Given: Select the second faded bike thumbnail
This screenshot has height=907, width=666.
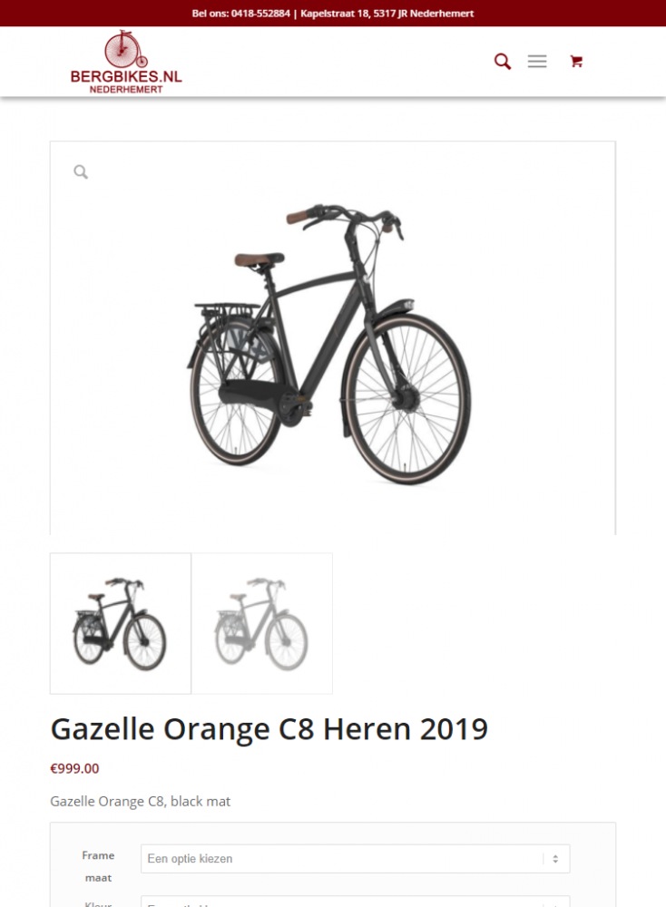Looking at the screenshot, I should pyautogui.click(x=262, y=624).
